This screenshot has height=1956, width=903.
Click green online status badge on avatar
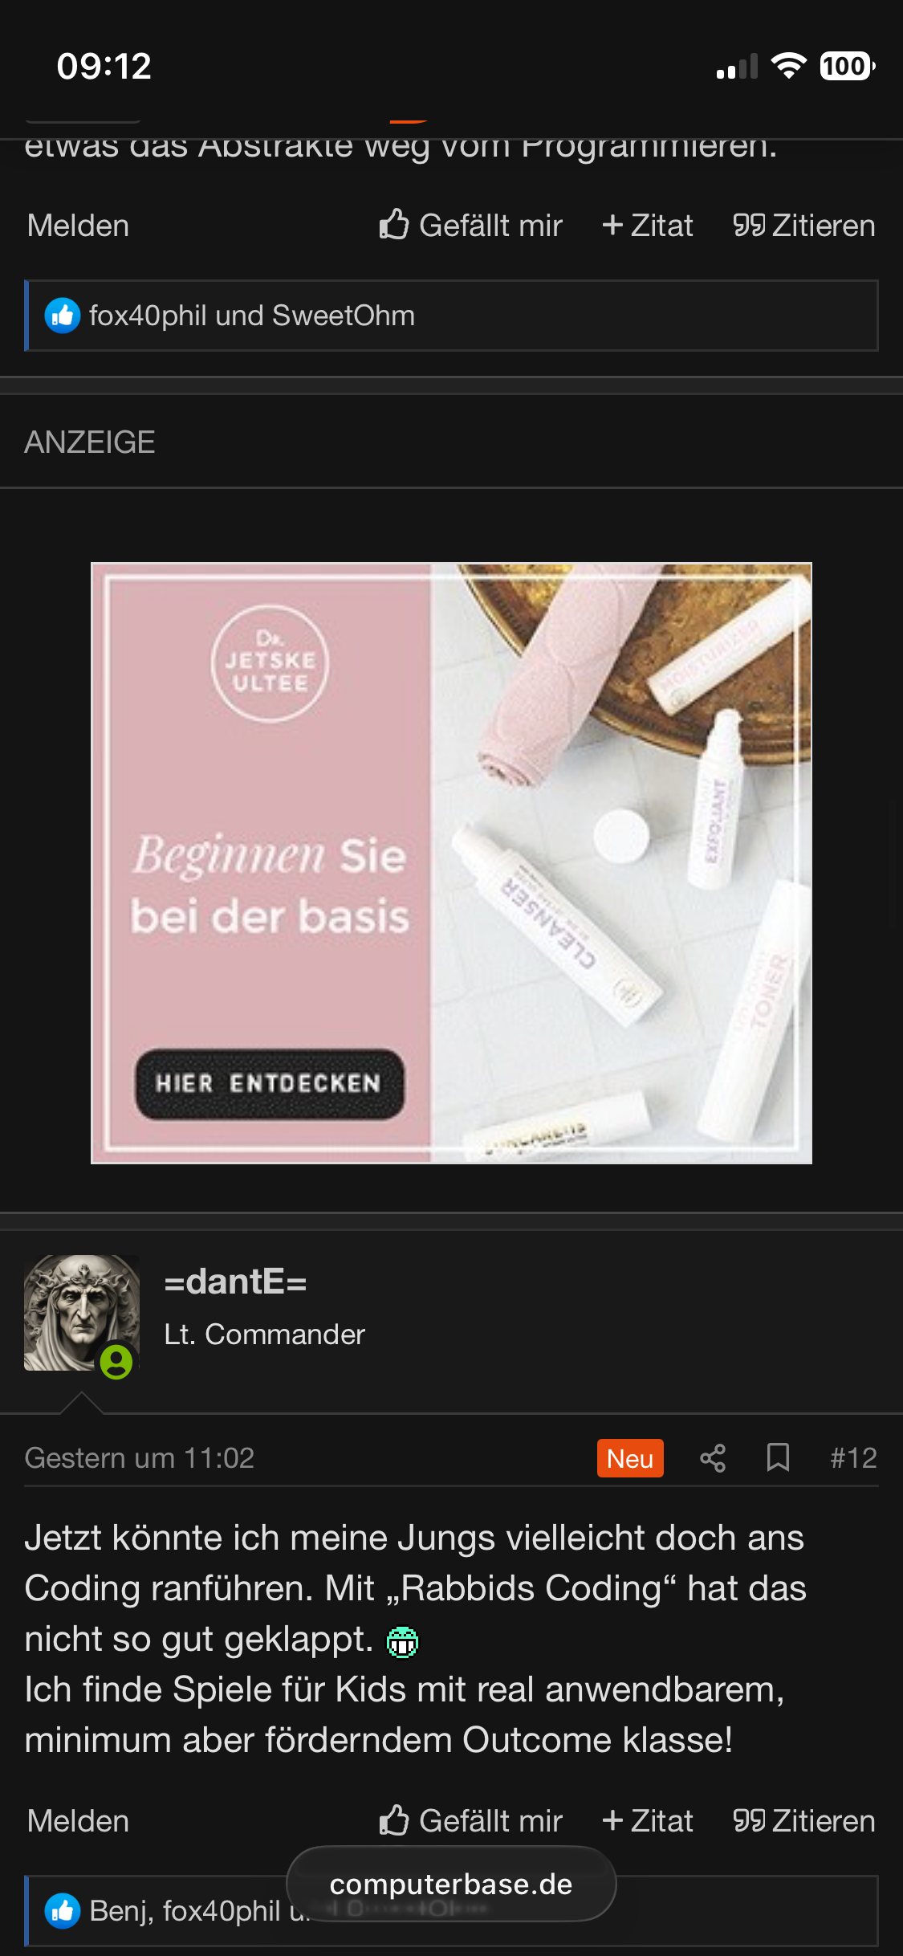point(116,1362)
